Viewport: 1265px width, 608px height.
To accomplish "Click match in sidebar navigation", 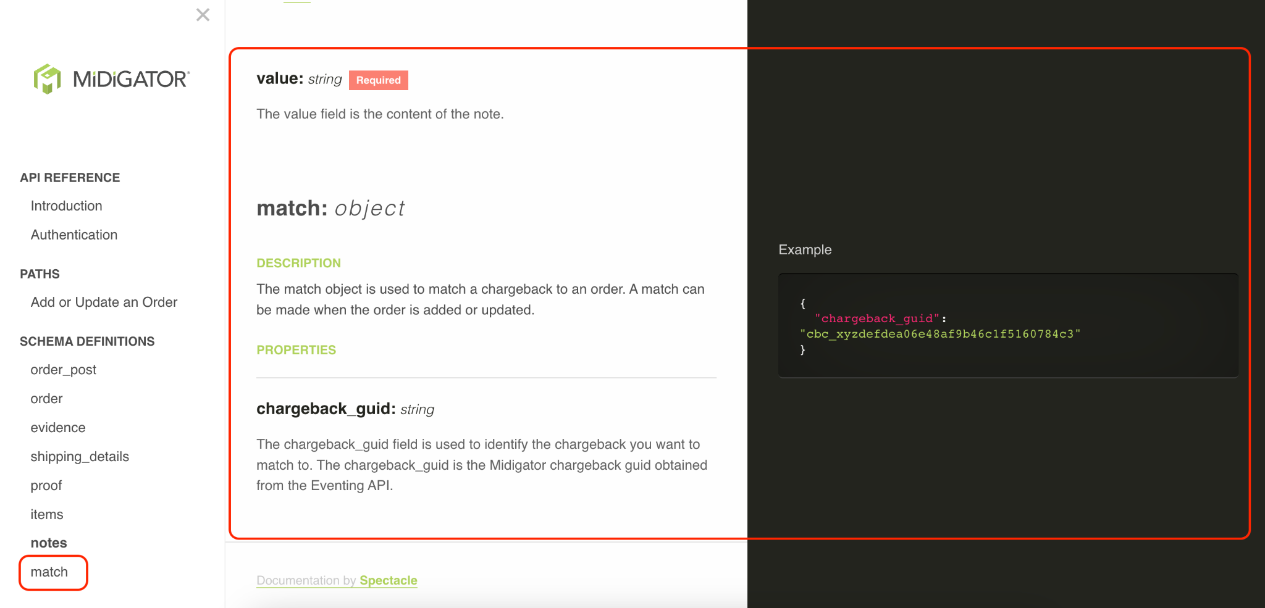I will (x=49, y=572).
